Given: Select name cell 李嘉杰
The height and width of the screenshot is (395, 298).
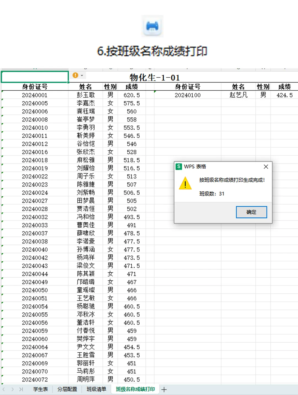Looking at the screenshot, I should point(86,103).
